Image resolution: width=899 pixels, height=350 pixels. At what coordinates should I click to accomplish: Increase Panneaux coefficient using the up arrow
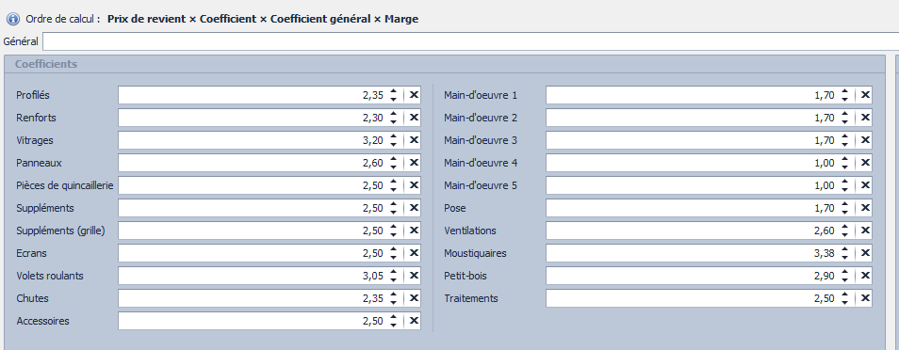(393, 159)
